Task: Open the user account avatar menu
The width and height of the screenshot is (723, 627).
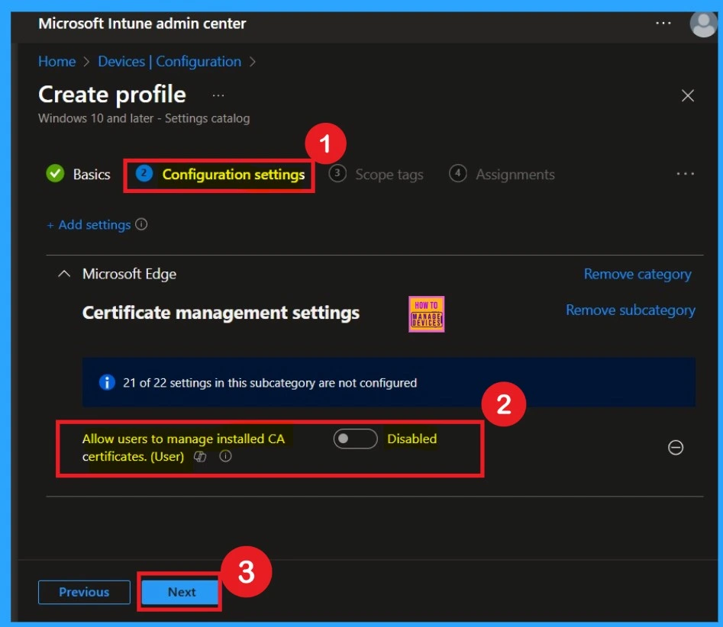Action: [704, 24]
